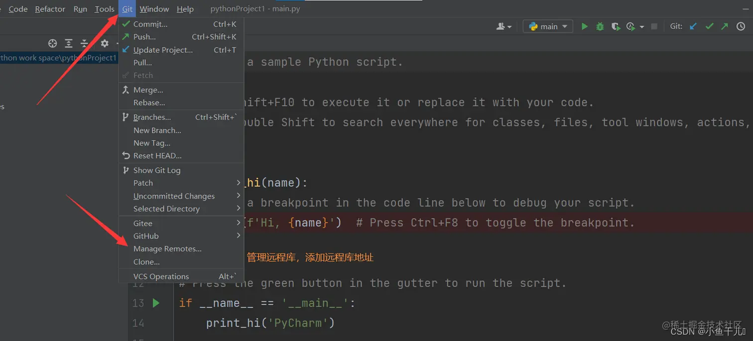Open the Git menu in menu bar
Image resolution: width=753 pixels, height=341 pixels.
tap(127, 9)
